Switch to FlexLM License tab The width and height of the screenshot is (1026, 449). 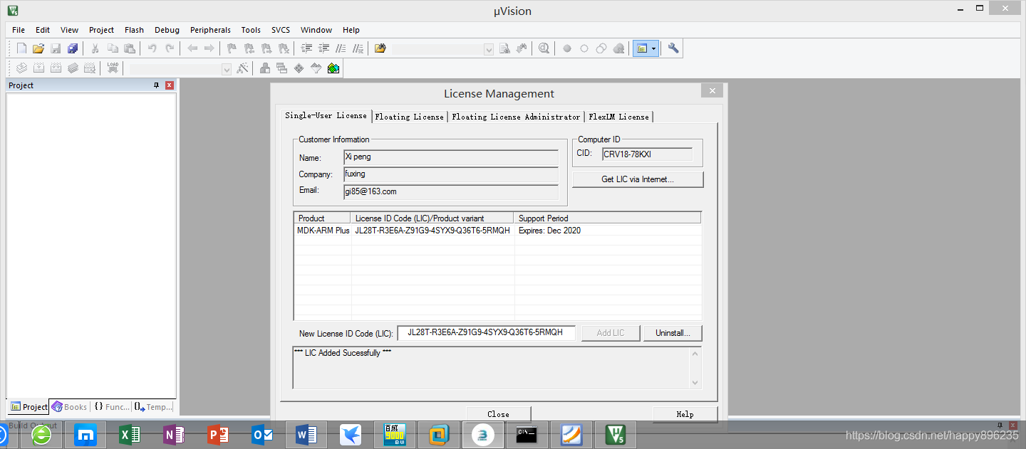point(618,117)
